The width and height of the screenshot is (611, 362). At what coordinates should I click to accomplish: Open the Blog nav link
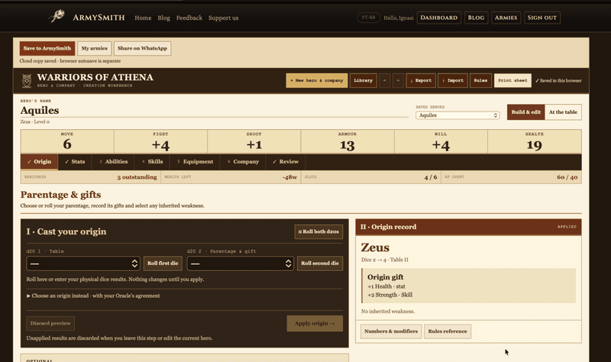pos(163,18)
